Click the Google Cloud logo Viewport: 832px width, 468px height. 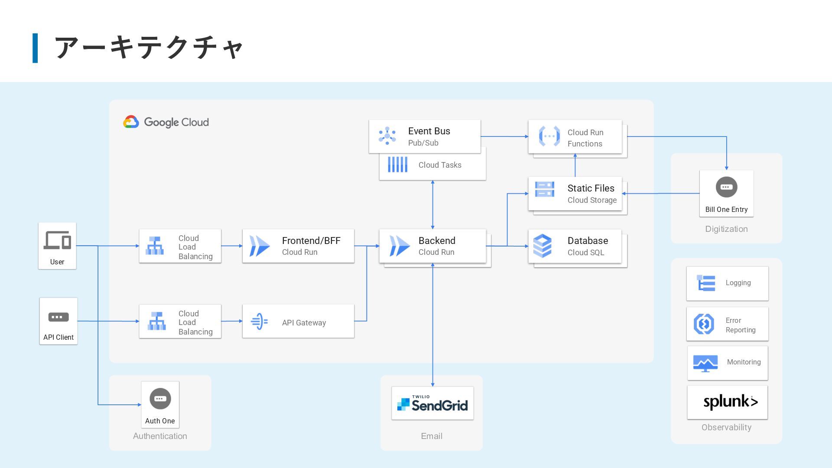pos(166,122)
